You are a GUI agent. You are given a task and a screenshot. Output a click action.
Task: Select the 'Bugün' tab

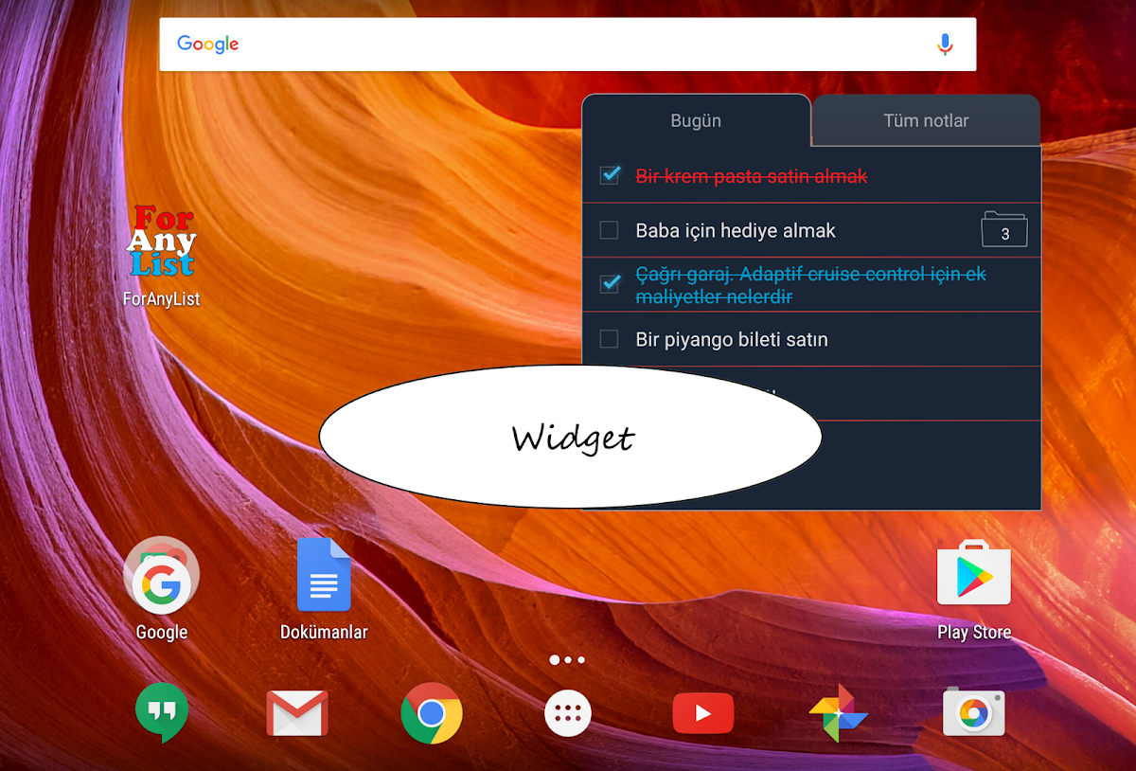coord(696,121)
